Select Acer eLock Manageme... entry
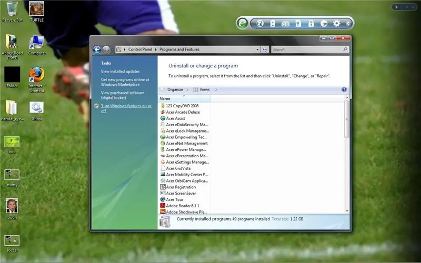Image resolution: width=421 pixels, height=263 pixels. 184,131
